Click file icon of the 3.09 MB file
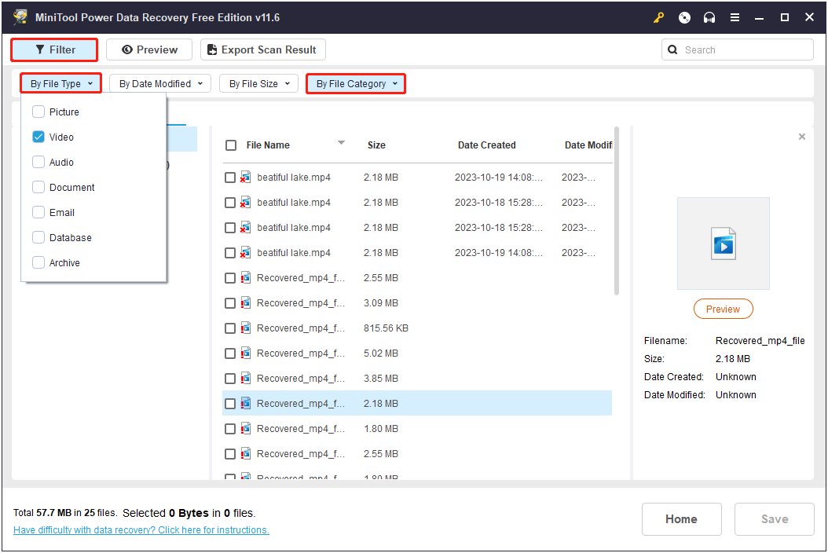The image size is (828, 553). (x=246, y=302)
